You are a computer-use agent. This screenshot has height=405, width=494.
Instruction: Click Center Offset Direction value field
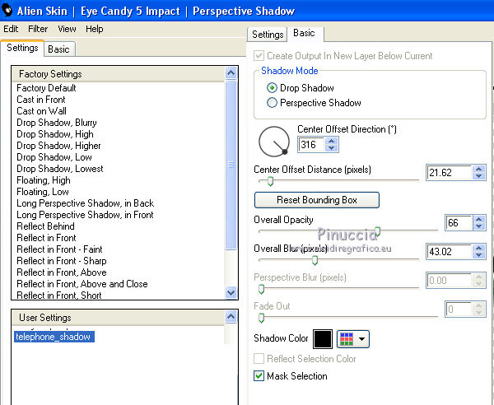(x=311, y=145)
